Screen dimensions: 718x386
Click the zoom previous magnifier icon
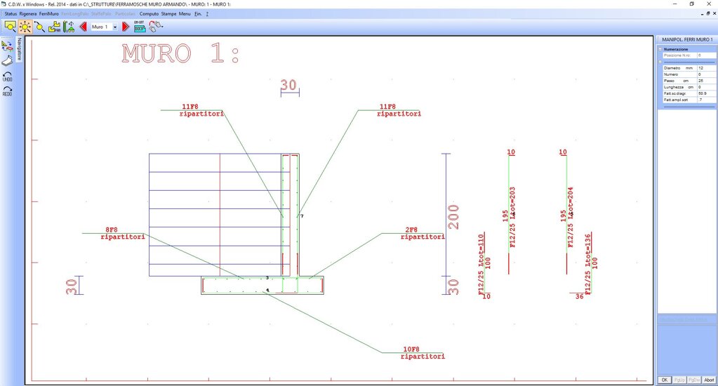pyautogui.click(x=39, y=27)
